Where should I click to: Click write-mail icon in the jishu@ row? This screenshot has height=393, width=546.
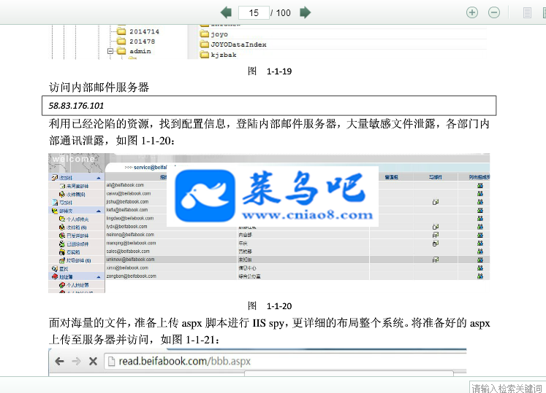click(x=436, y=202)
